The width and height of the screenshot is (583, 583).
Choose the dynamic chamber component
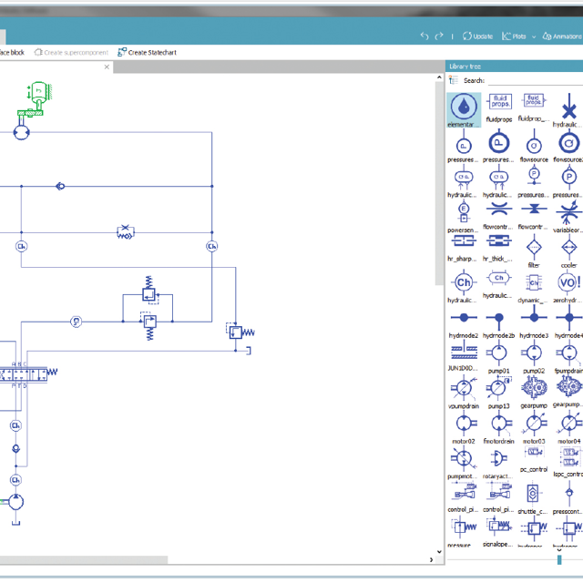pyautogui.click(x=534, y=282)
